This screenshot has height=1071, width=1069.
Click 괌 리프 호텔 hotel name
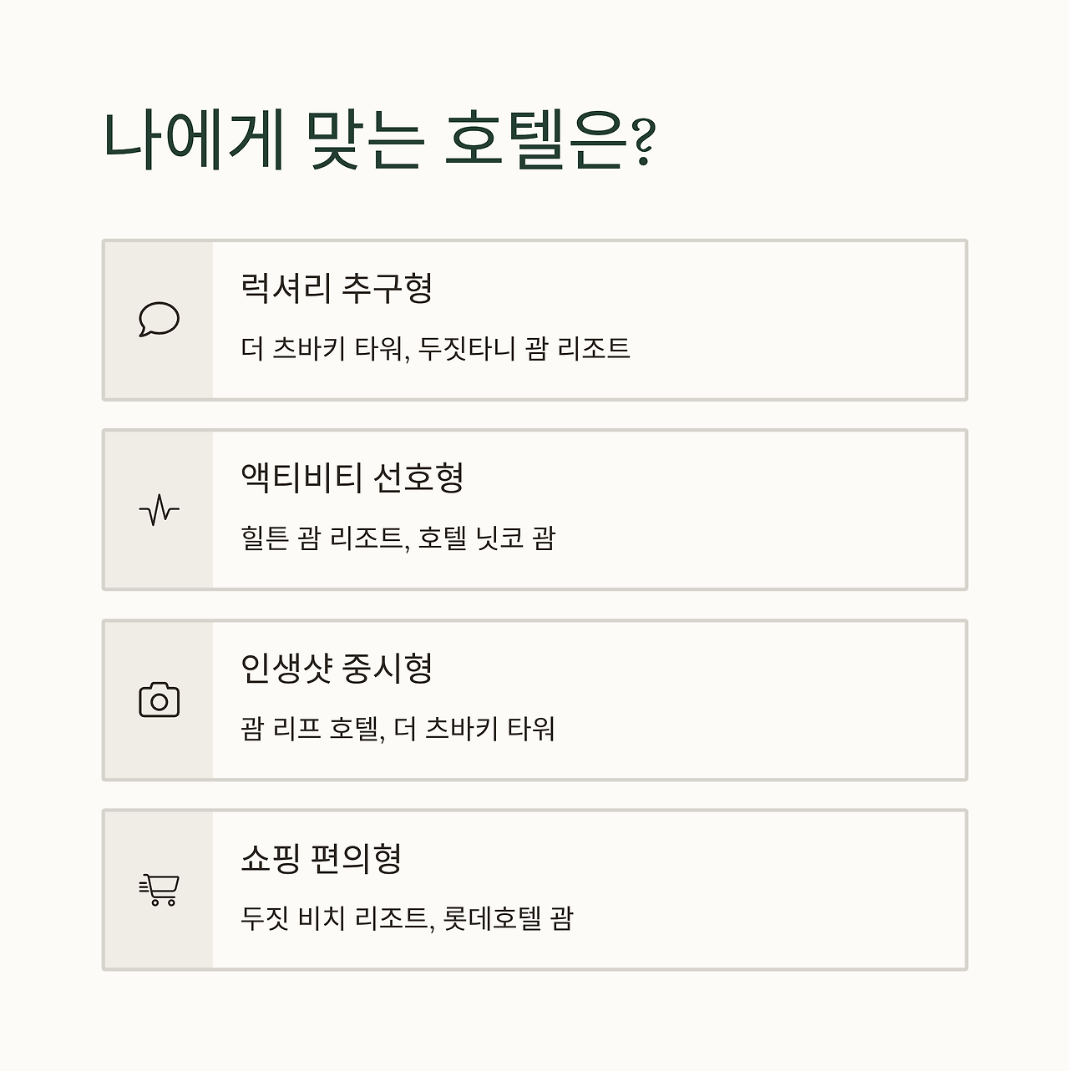click(x=310, y=729)
